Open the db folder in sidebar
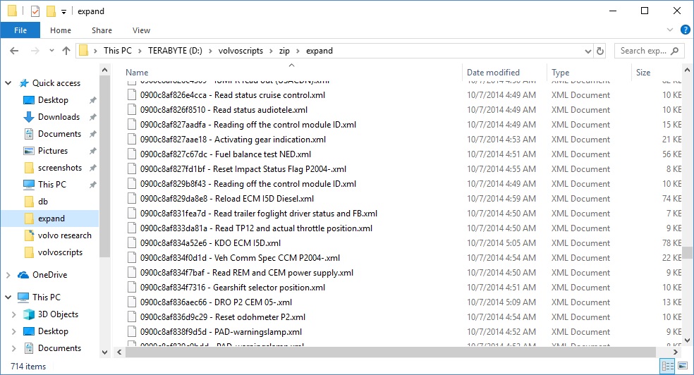This screenshot has height=375, width=694. [42, 202]
